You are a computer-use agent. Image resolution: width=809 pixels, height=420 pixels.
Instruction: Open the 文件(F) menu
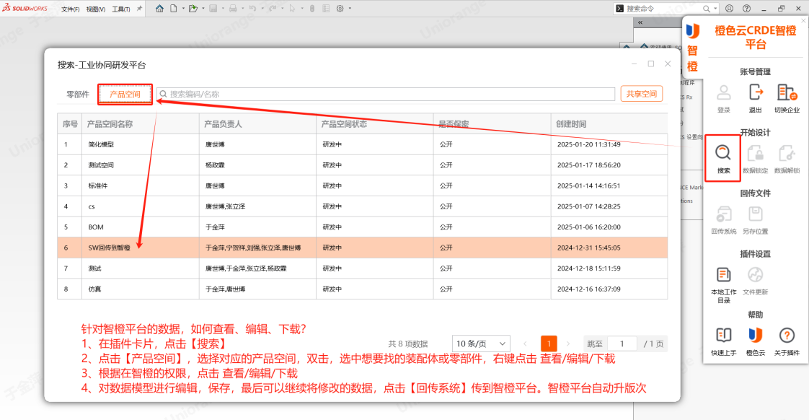pos(70,9)
